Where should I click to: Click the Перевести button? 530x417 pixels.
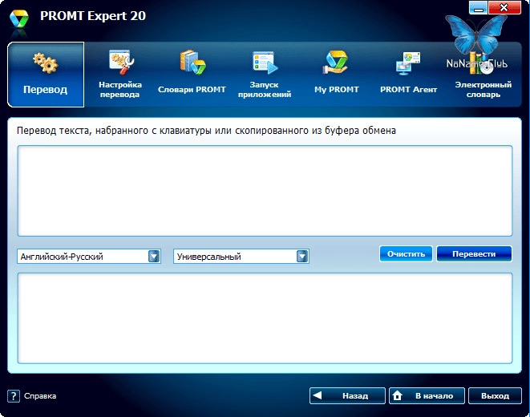pyautogui.click(x=474, y=253)
